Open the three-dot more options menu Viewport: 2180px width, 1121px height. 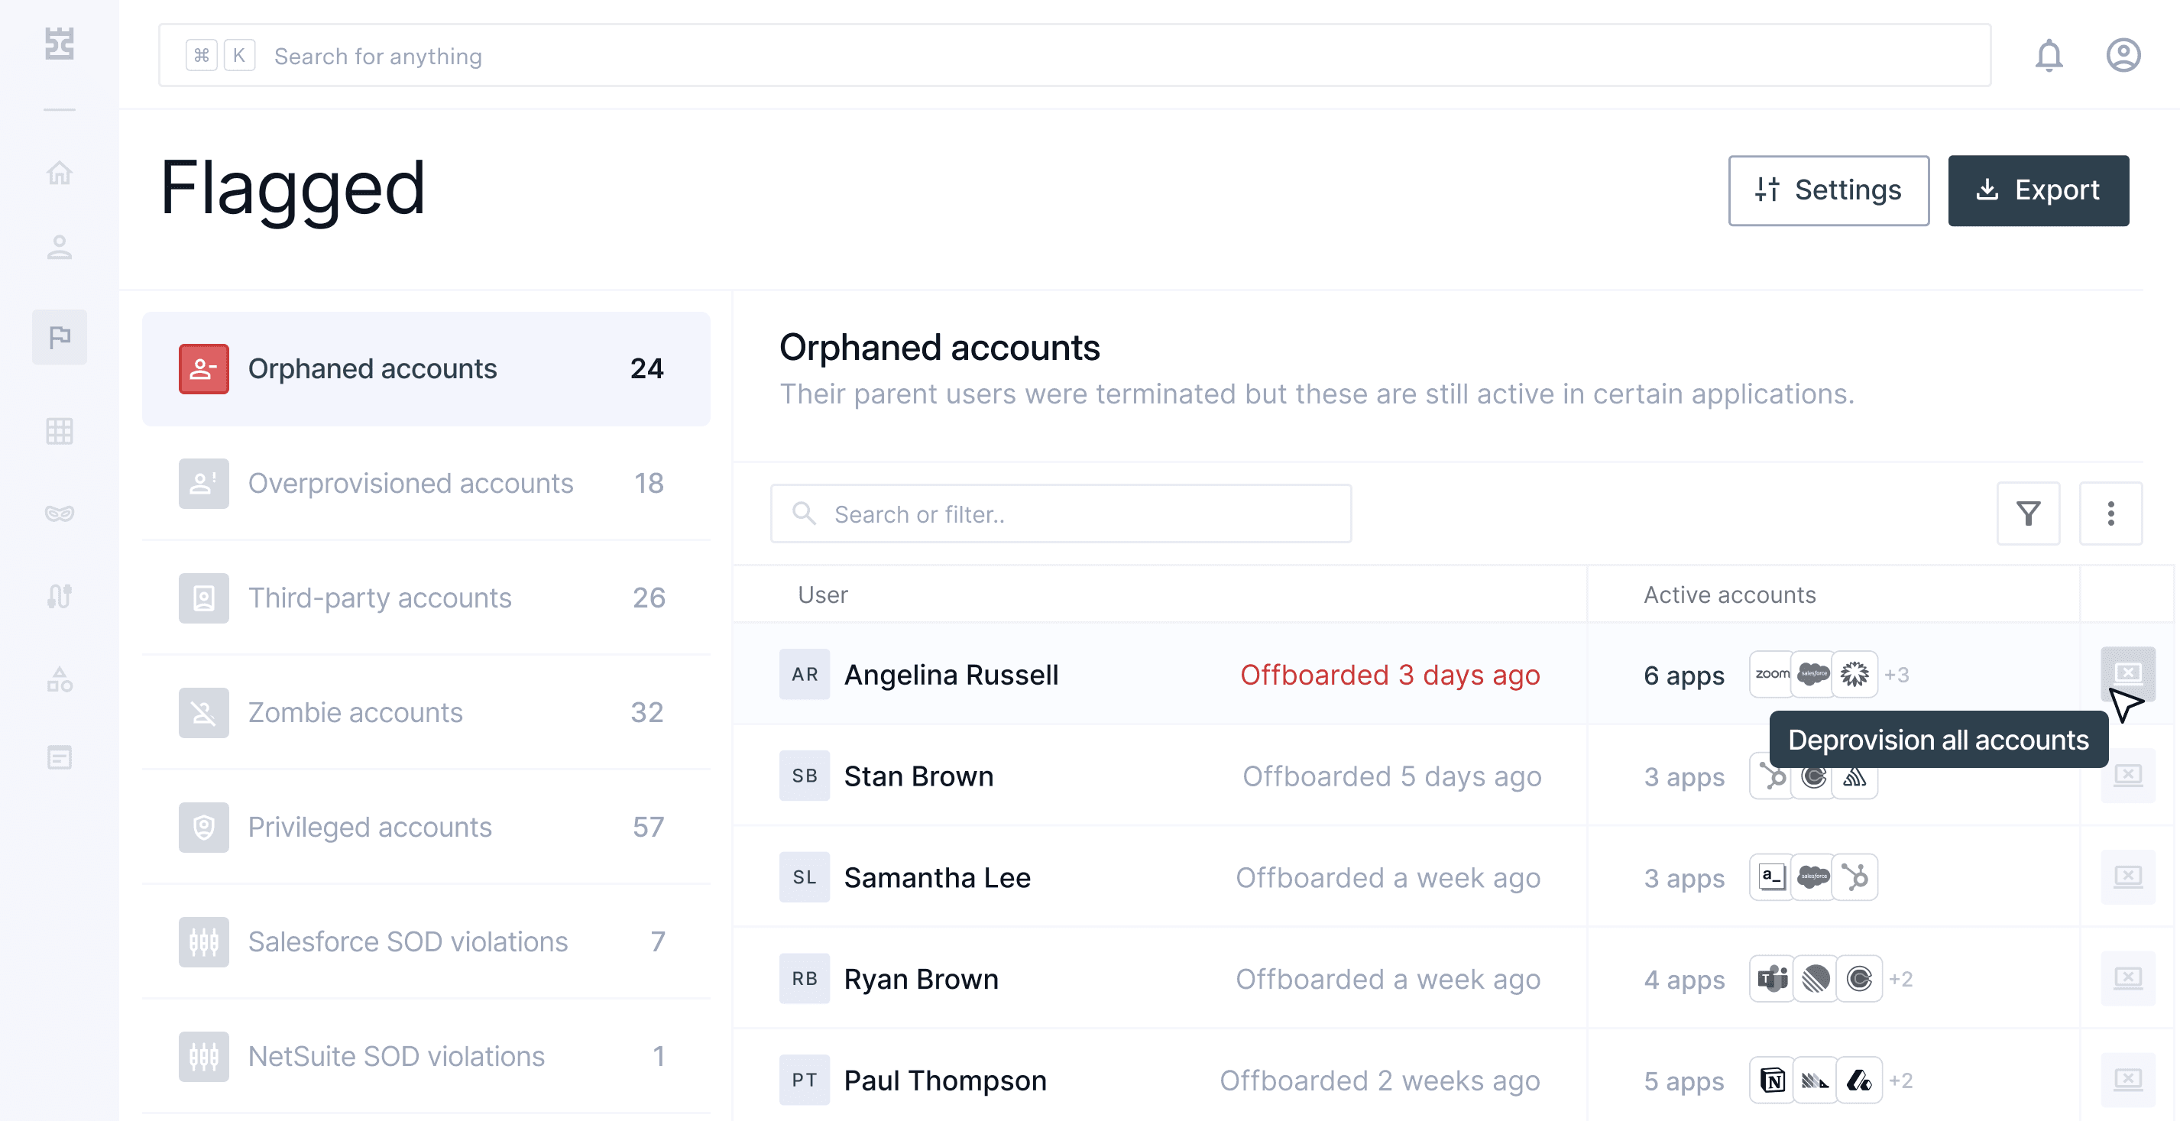[2110, 514]
